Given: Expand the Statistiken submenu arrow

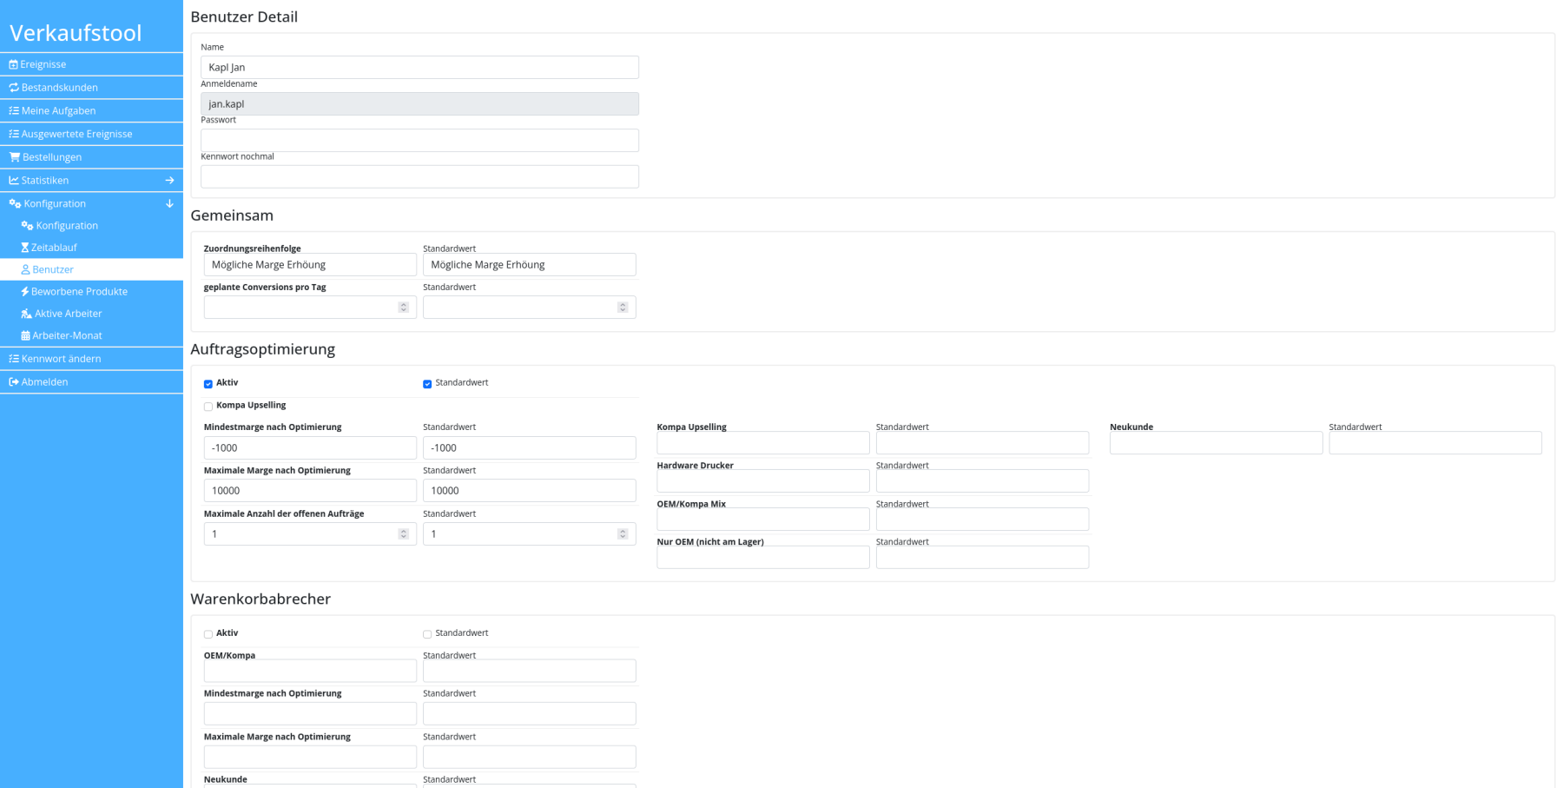Looking at the screenshot, I should (169, 181).
